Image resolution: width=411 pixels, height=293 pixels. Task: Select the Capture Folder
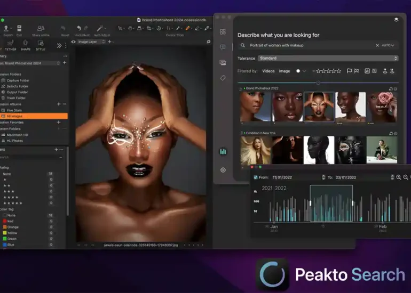tap(18, 80)
